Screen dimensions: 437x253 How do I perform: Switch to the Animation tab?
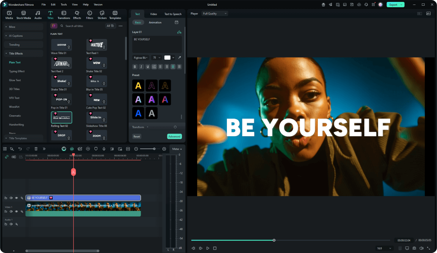pos(155,22)
